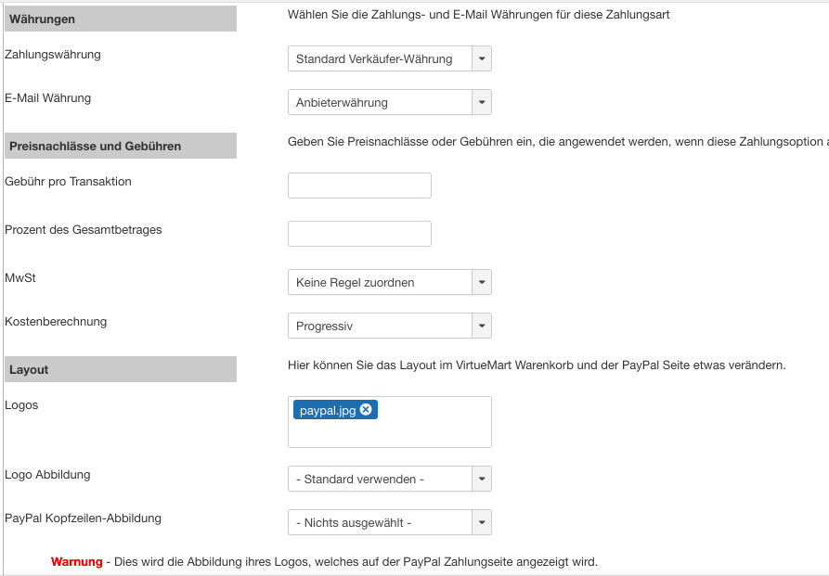Open the MwSt 'Keine Regel zuordnen' dropdown
This screenshot has height=576, width=829.
click(389, 282)
